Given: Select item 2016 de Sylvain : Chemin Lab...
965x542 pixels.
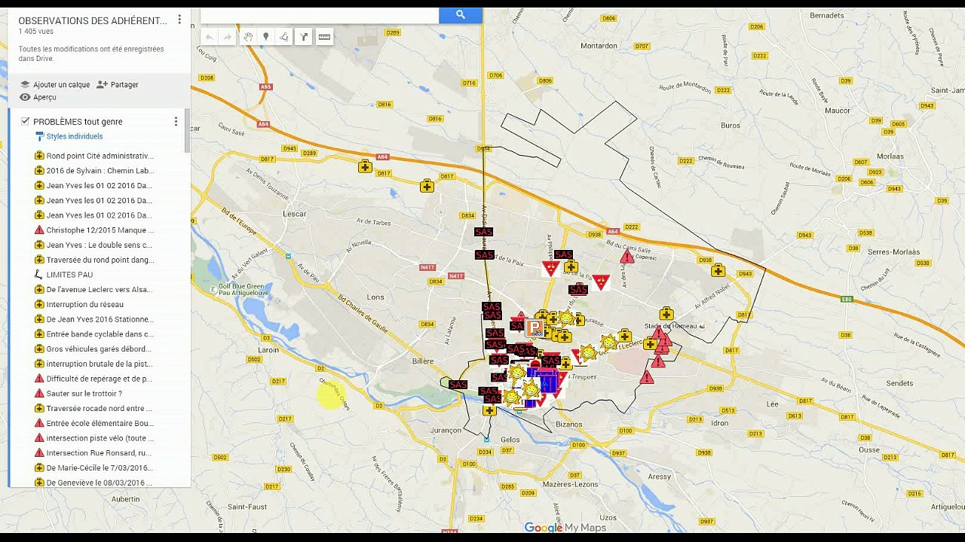Looking at the screenshot, I should tap(100, 171).
